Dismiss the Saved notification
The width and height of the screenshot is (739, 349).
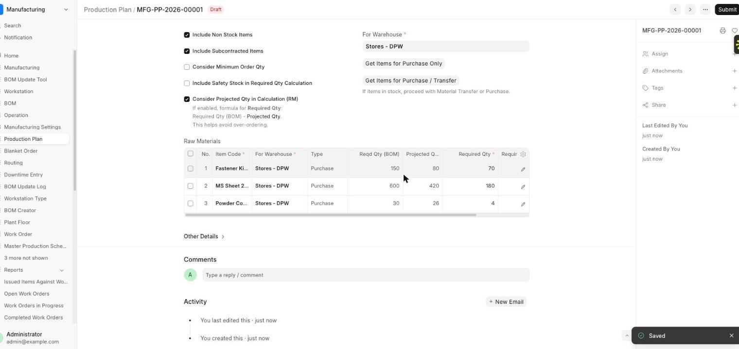[x=731, y=336]
